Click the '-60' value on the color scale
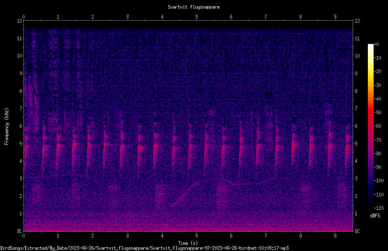 (377, 126)
